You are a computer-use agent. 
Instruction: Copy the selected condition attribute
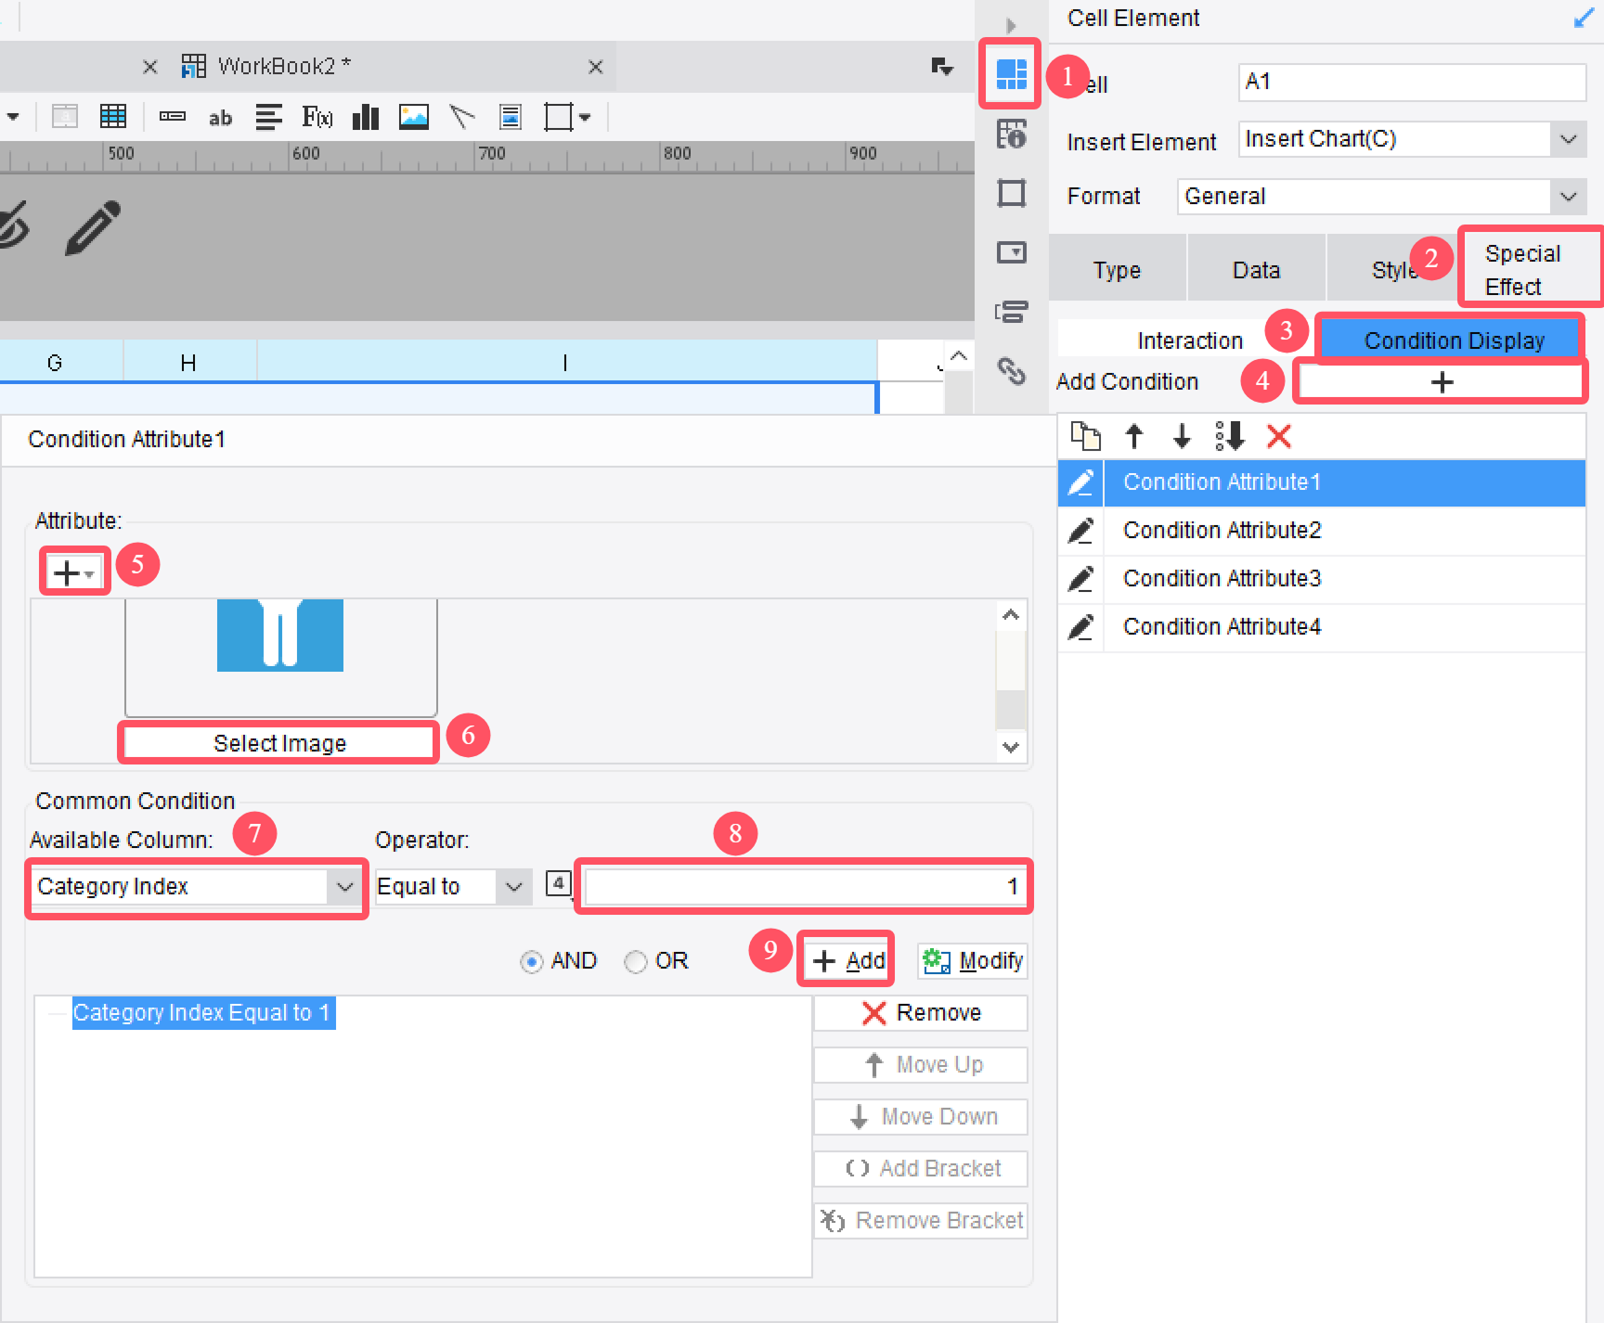point(1085,436)
